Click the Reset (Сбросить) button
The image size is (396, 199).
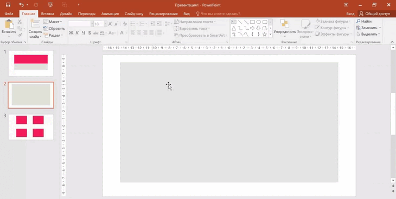tap(54, 29)
